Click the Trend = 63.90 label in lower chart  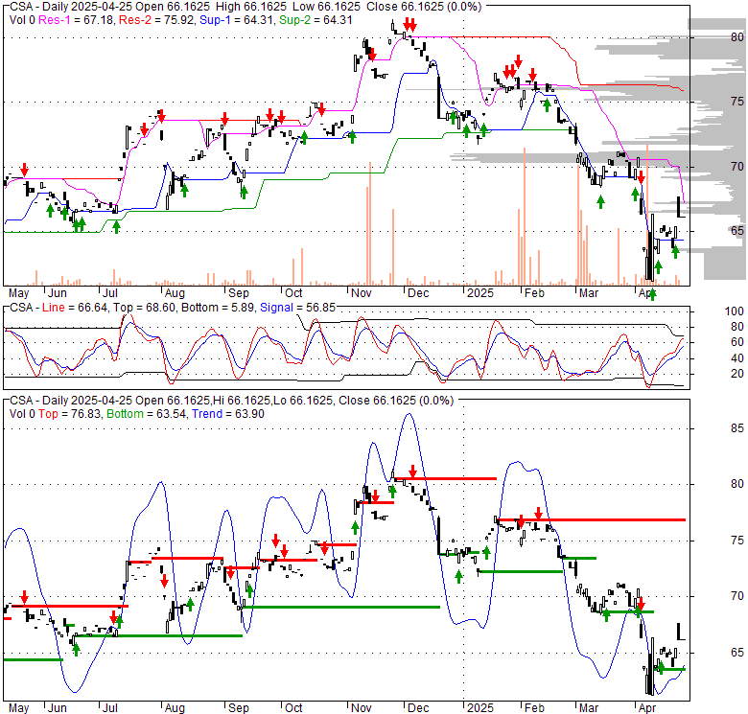click(x=228, y=414)
